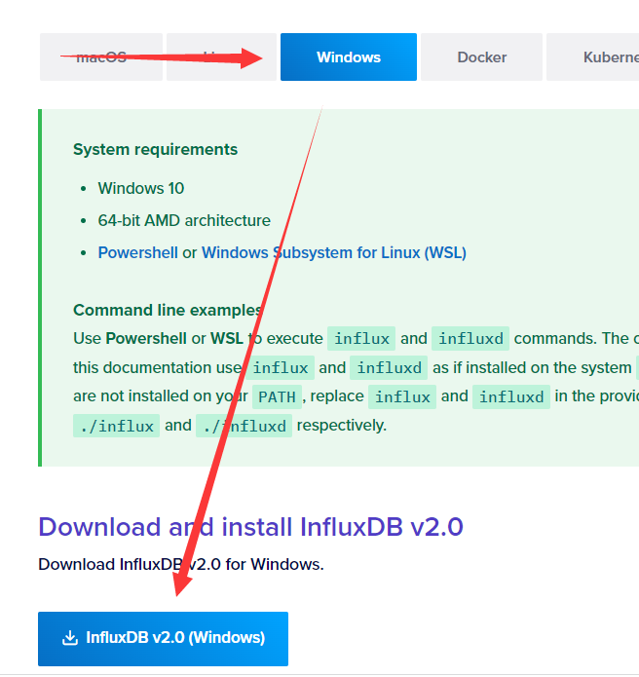Click the '64-bit AMD architecture' bullet text
The image size is (639, 677).
pos(184,220)
